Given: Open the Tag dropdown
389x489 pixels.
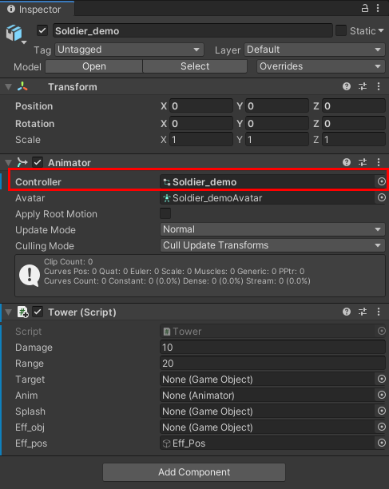Looking at the screenshot, I should click(129, 50).
